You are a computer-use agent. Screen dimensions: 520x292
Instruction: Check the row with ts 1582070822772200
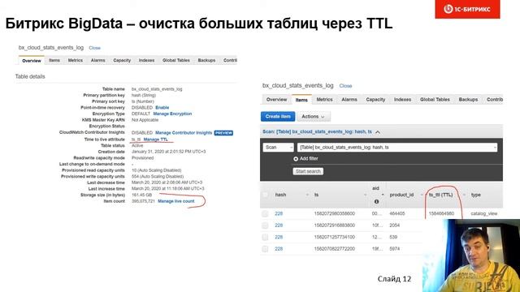265,249
